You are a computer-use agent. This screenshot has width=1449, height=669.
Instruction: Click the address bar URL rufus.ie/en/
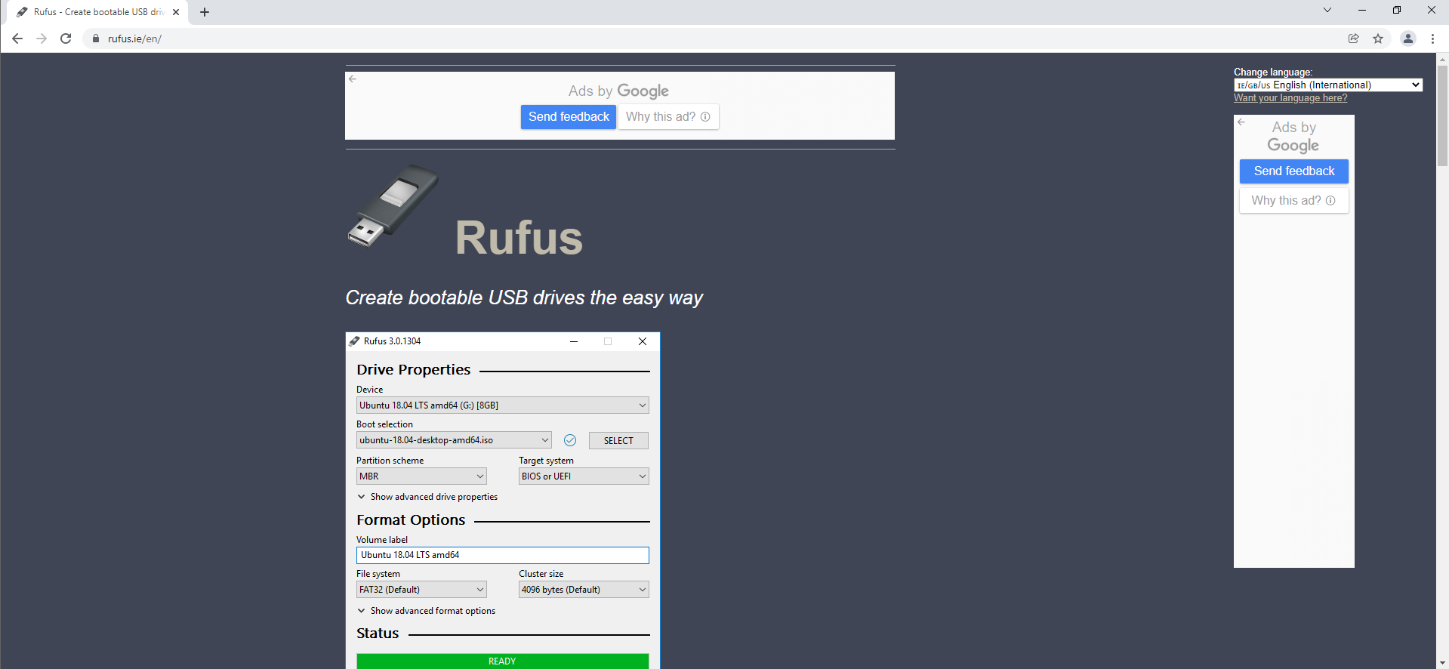coord(134,39)
